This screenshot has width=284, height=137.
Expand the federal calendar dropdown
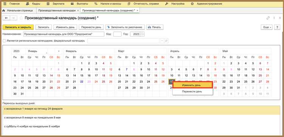tap(162, 41)
